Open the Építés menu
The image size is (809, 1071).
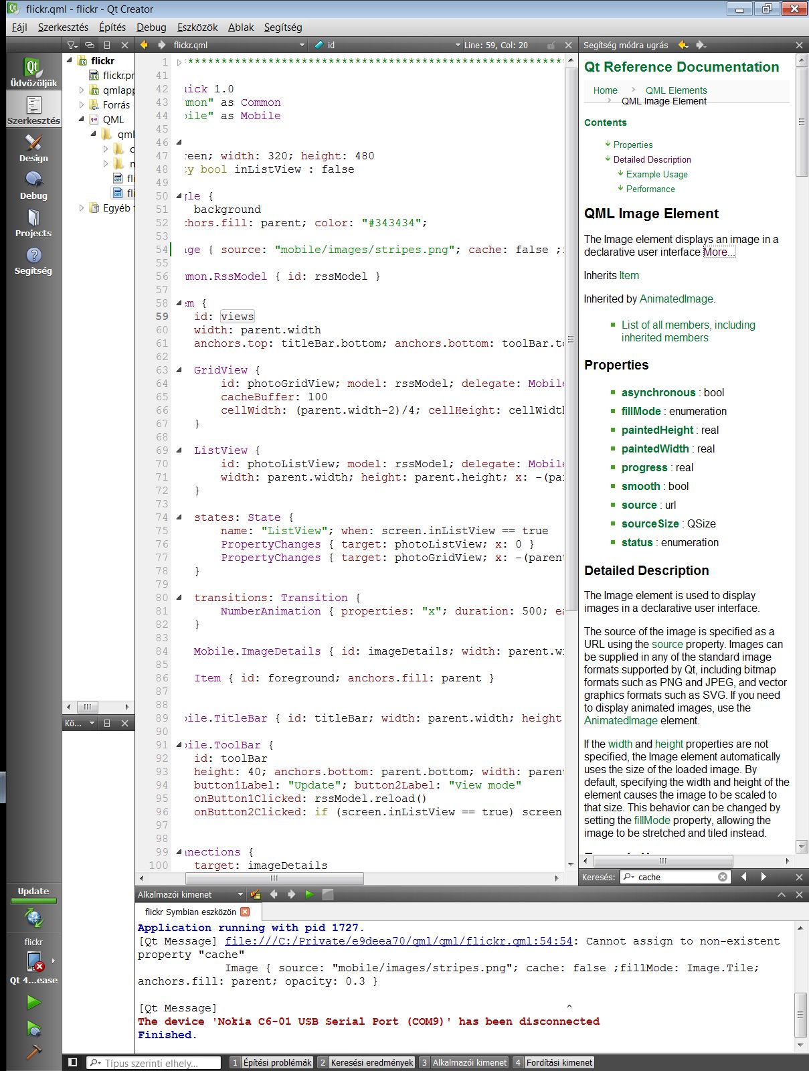pyautogui.click(x=112, y=27)
